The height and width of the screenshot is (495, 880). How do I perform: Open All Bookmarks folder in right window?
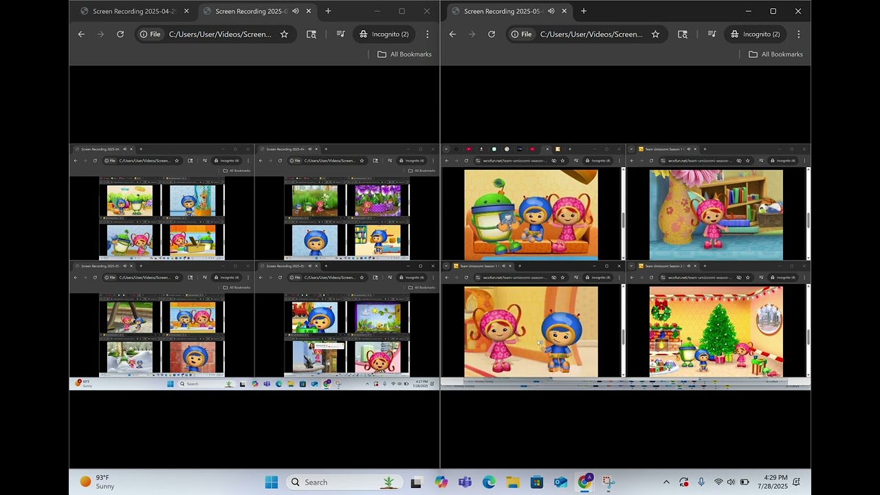click(775, 54)
